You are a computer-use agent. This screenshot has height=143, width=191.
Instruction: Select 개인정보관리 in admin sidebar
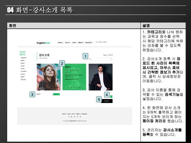click(24, 58)
